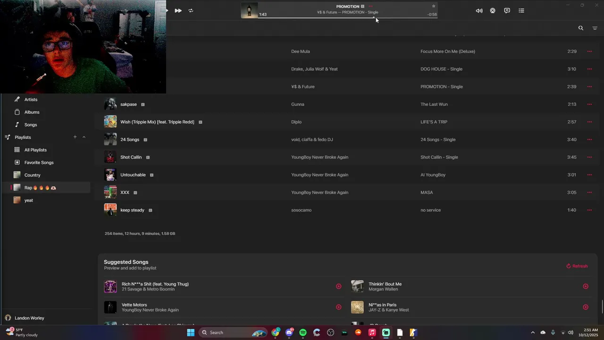The image size is (604, 340).
Task: Click the Wish (Trippie Mix) artwork
Action: click(110, 121)
